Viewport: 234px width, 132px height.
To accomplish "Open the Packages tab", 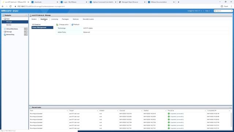I will point(65,19).
